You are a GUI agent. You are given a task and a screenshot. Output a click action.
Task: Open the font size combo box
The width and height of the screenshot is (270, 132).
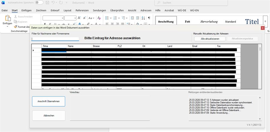coord(70,18)
